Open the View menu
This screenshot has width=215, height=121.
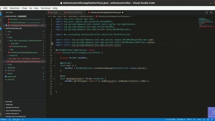coord(25,8)
